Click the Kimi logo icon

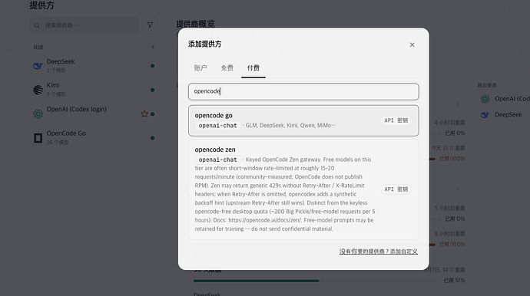coord(38,90)
